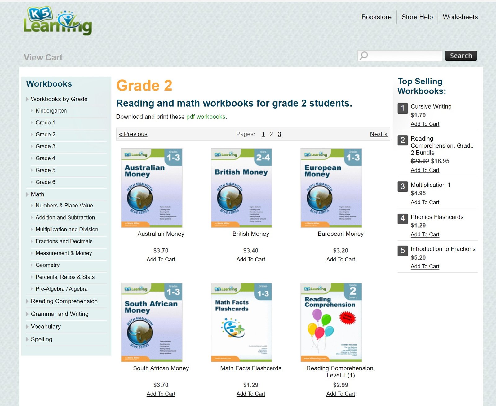Open the Math Facts Flashcards cover
The width and height of the screenshot is (496, 406).
(x=241, y=322)
